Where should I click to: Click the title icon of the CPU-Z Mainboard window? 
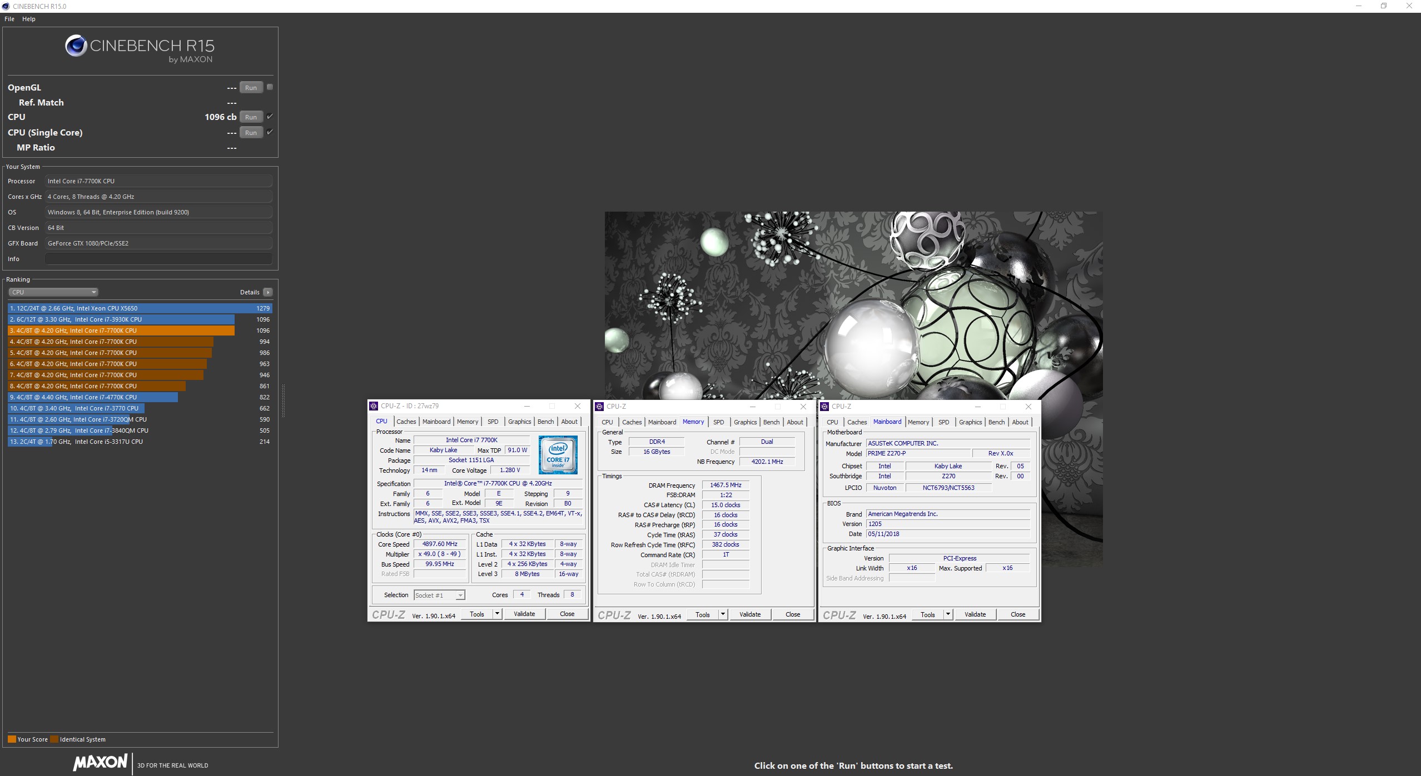tap(824, 407)
